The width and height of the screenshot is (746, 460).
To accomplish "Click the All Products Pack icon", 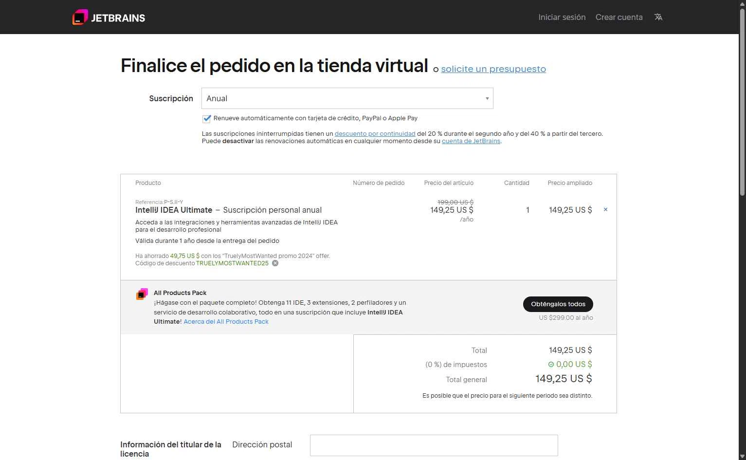I will 142,294.
